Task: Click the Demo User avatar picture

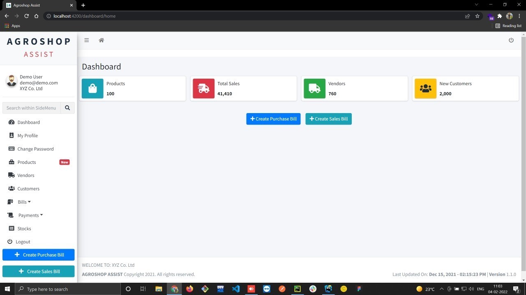Action: 12,81
